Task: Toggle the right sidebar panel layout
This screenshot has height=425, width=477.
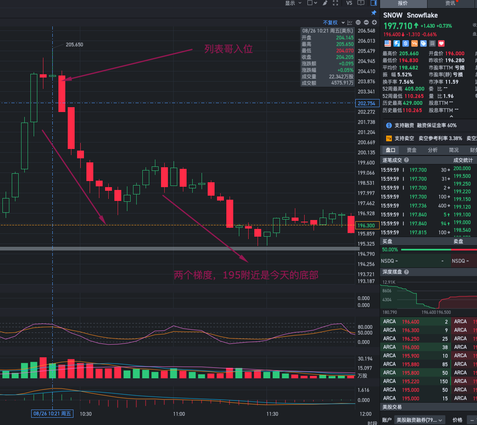Action: coord(374,3)
